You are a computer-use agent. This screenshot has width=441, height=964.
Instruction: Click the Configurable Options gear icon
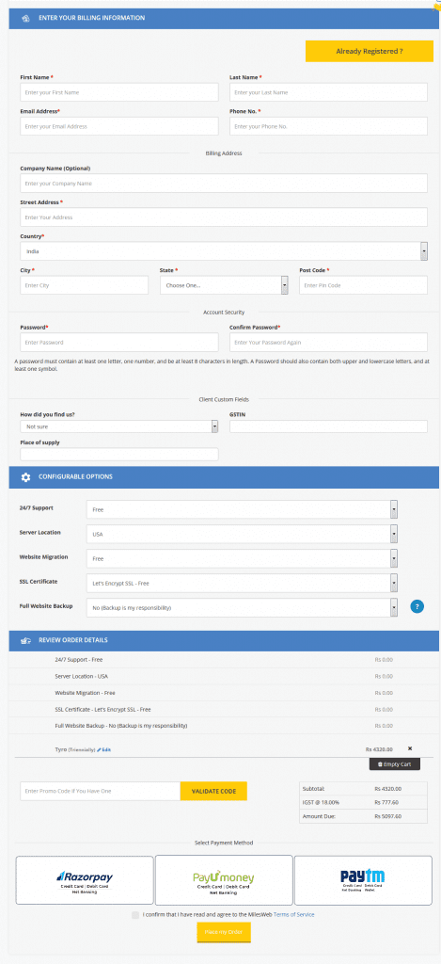pos(25,477)
